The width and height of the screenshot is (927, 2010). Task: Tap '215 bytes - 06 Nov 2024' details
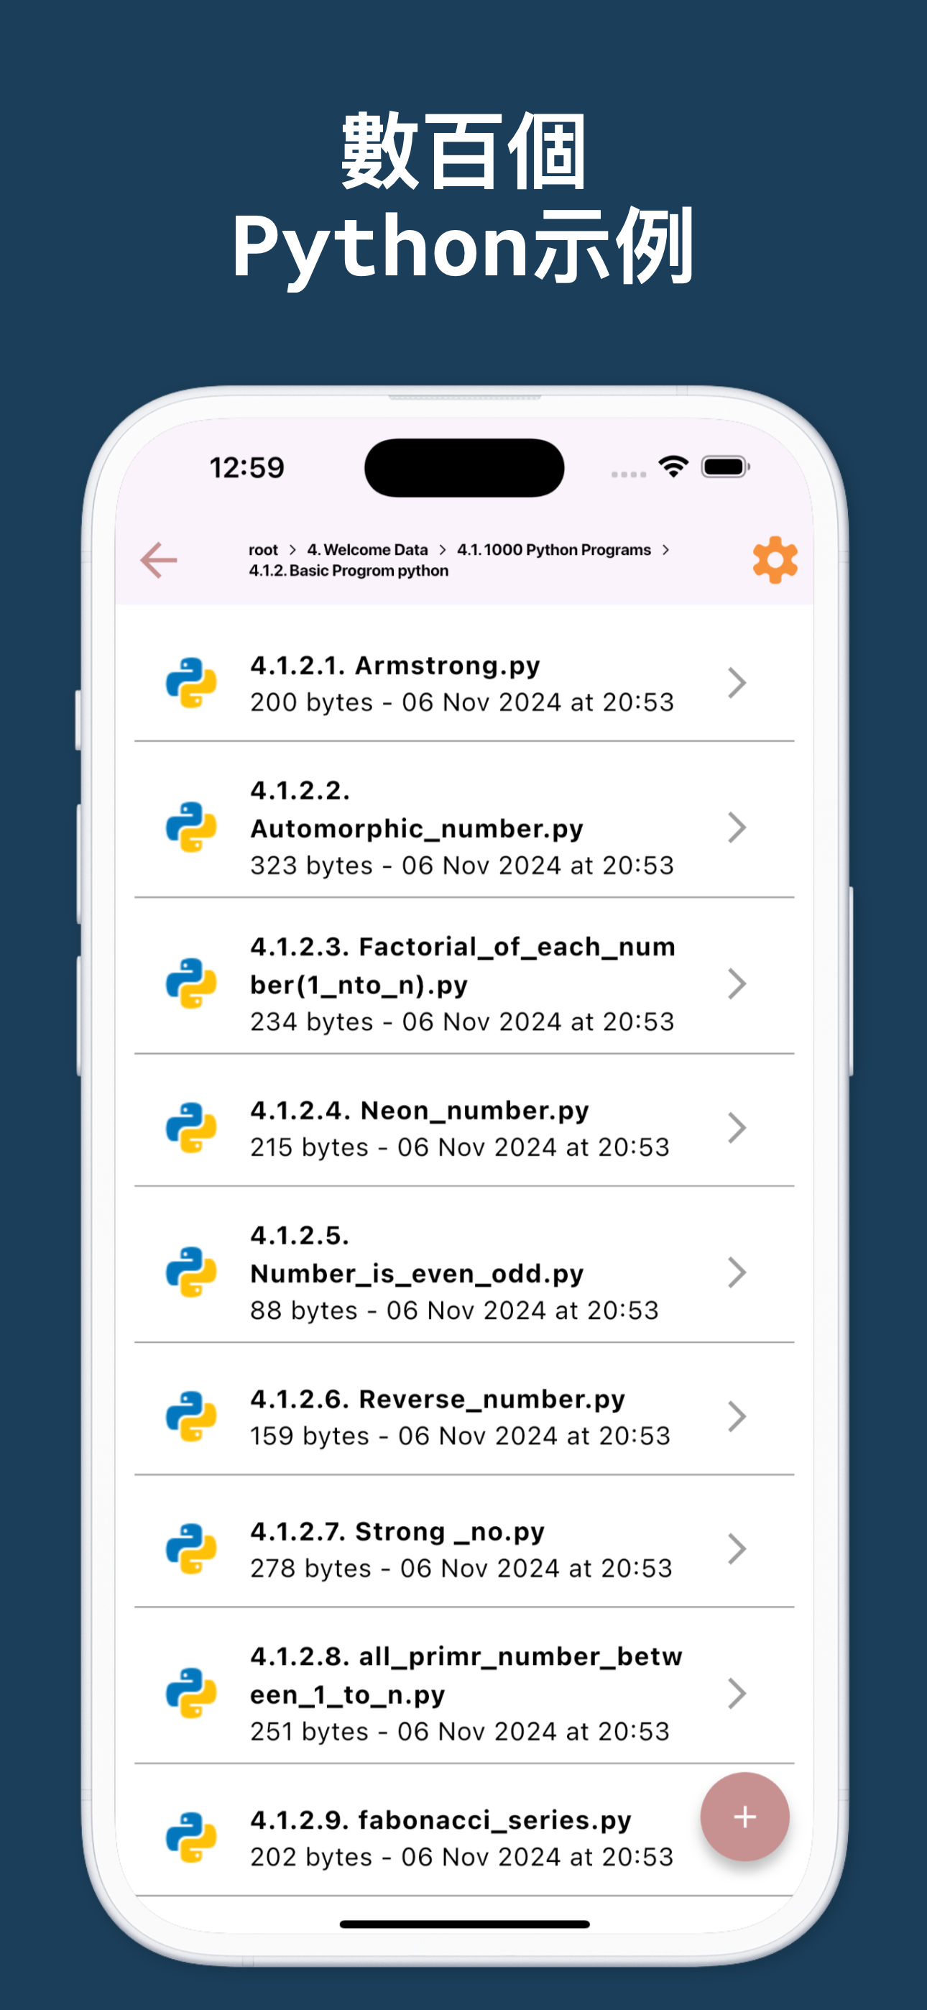[x=460, y=1147]
